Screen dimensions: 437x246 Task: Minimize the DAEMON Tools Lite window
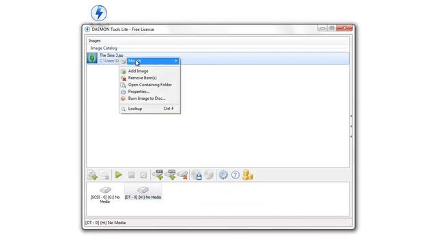[x=322, y=28]
